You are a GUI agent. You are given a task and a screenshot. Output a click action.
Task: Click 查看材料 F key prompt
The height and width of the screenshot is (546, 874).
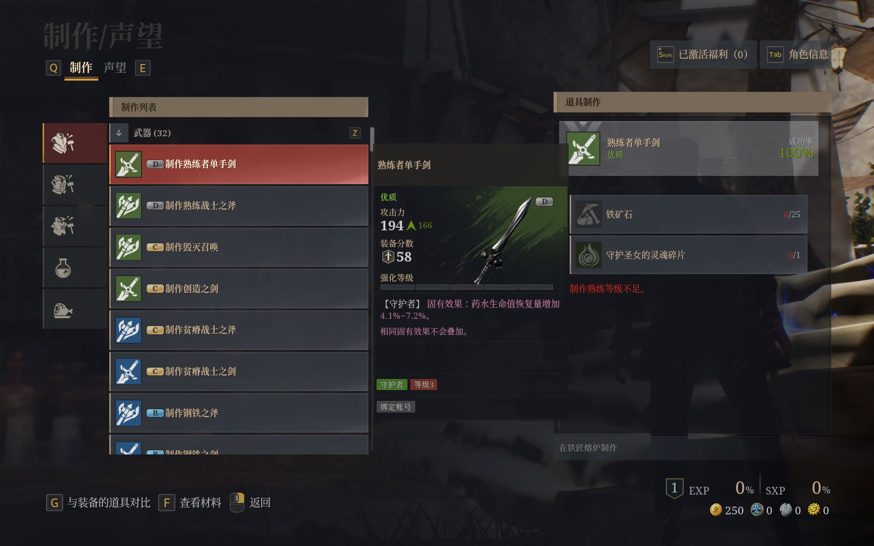[x=190, y=502]
